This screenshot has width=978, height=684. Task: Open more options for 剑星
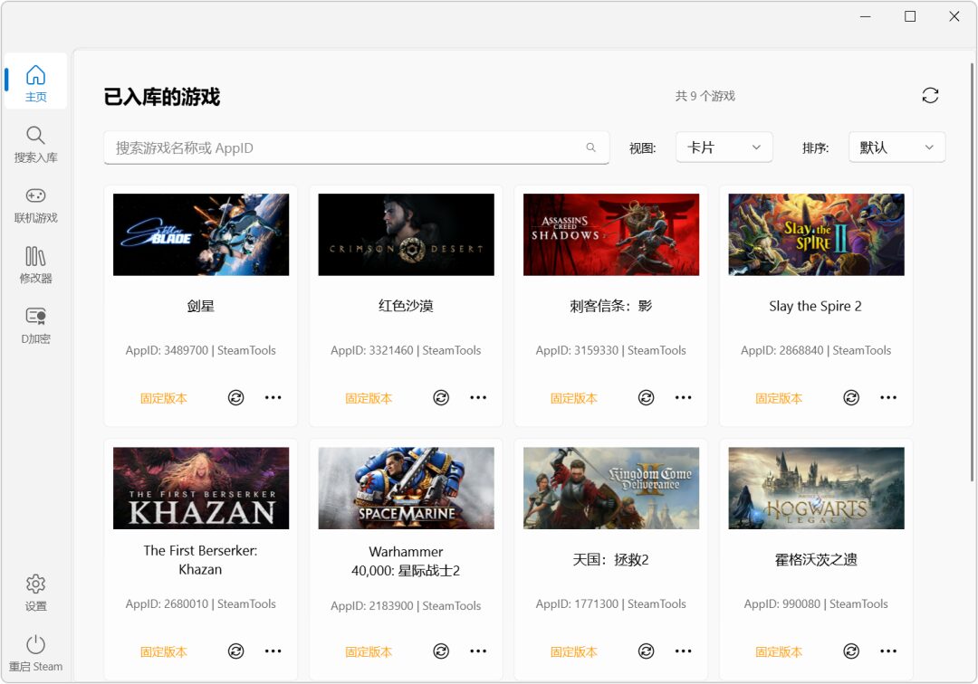(x=273, y=397)
